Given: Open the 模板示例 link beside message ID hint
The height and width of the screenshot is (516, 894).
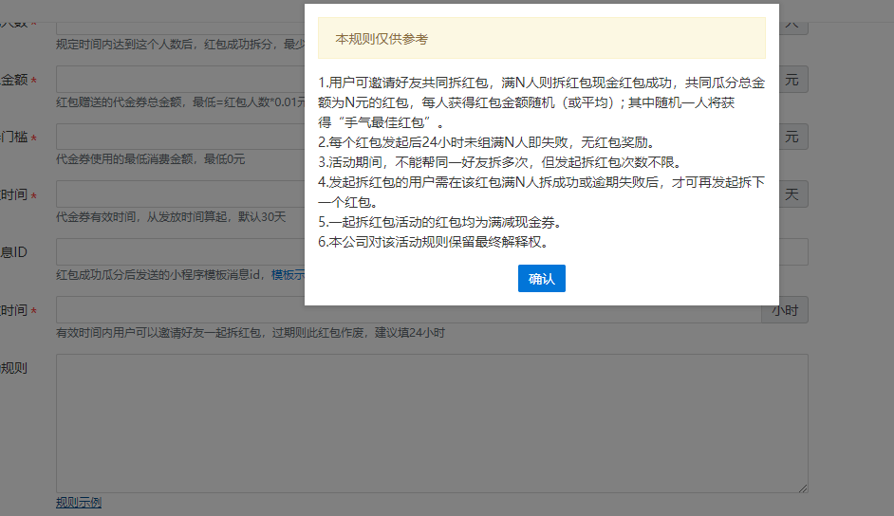Looking at the screenshot, I should 288,275.
